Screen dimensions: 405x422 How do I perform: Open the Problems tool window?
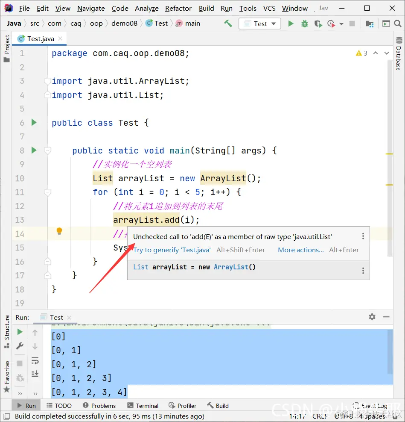tap(99, 406)
